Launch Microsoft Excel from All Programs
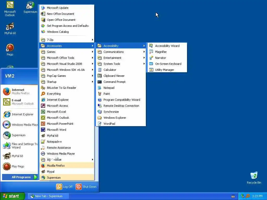This screenshot has height=200, width=267. [67, 112]
